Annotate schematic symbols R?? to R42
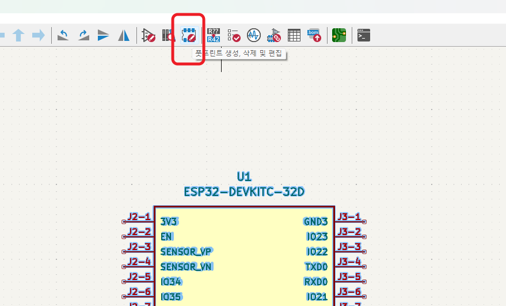Screen dimensions: 506x306 pyautogui.click(x=214, y=35)
